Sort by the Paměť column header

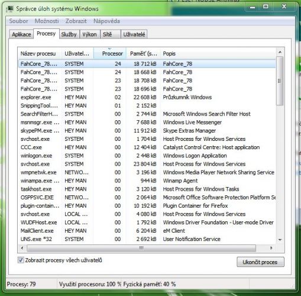(x=143, y=53)
